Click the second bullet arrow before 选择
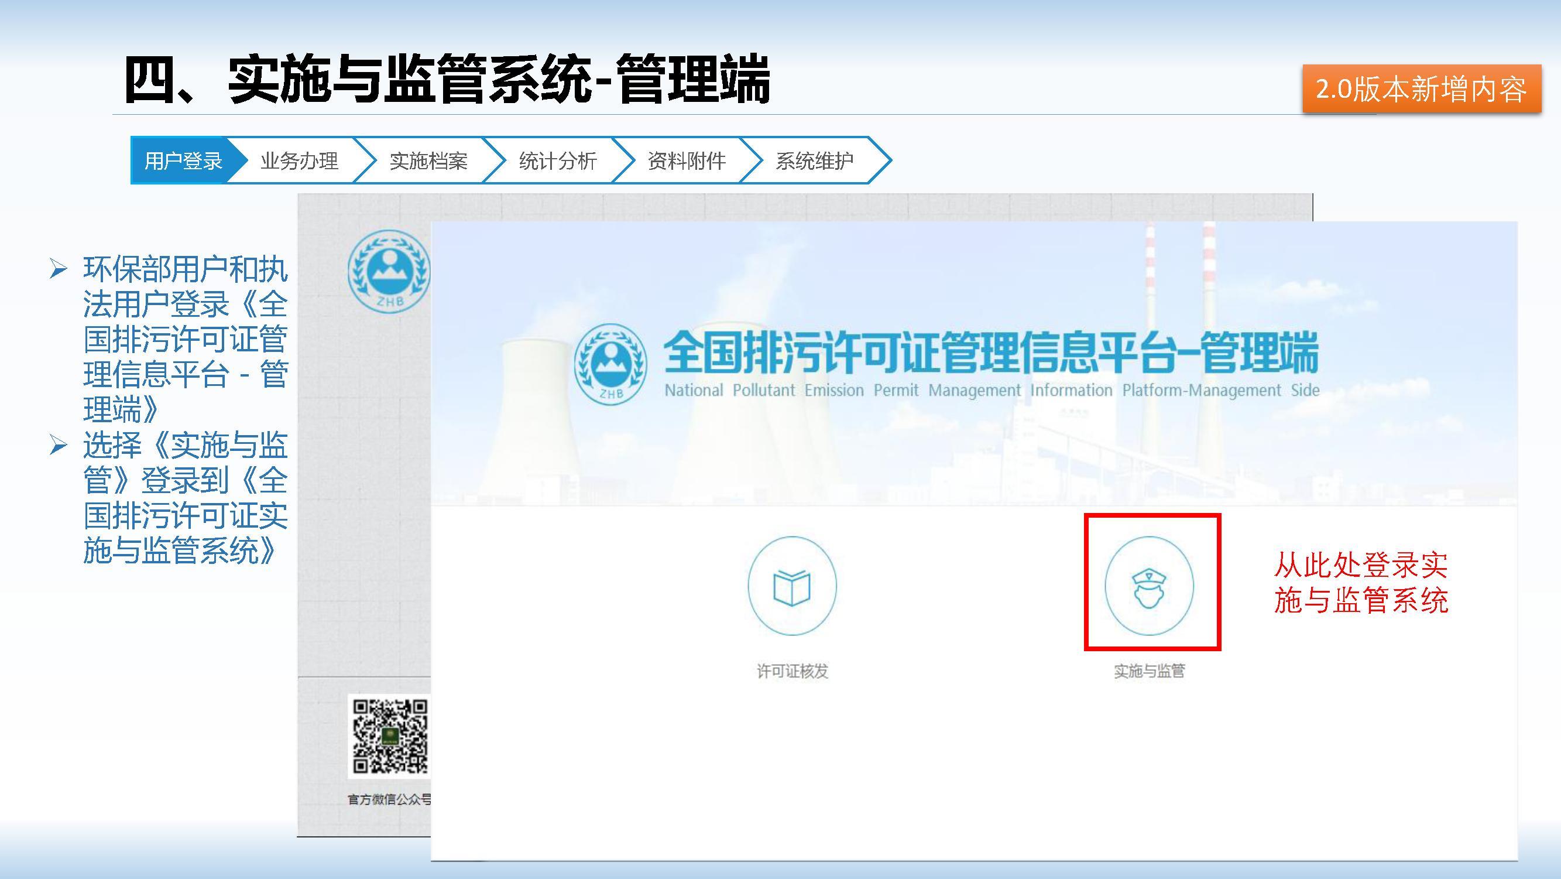 (58, 446)
